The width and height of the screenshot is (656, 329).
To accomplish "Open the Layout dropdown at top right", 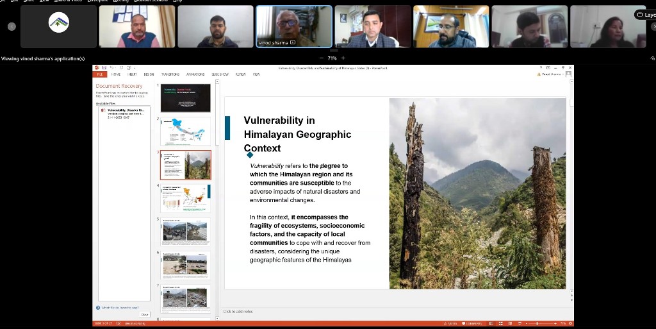I will tap(645, 15).
